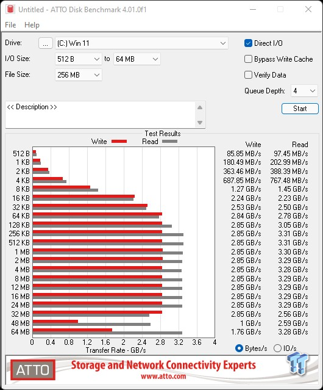The image size is (323, 390).
Task: Click the drive browse '...' button
Action: click(x=46, y=43)
